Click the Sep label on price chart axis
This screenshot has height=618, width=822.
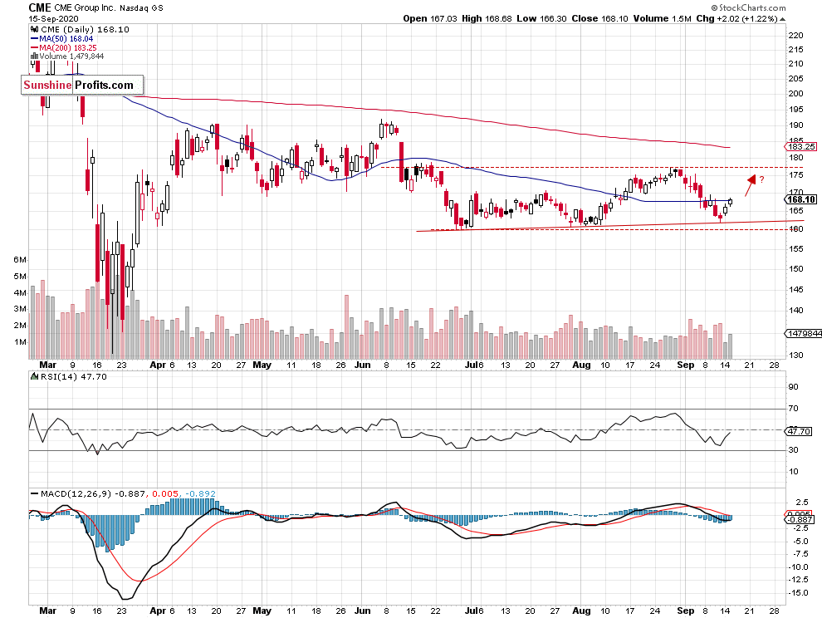(685, 365)
